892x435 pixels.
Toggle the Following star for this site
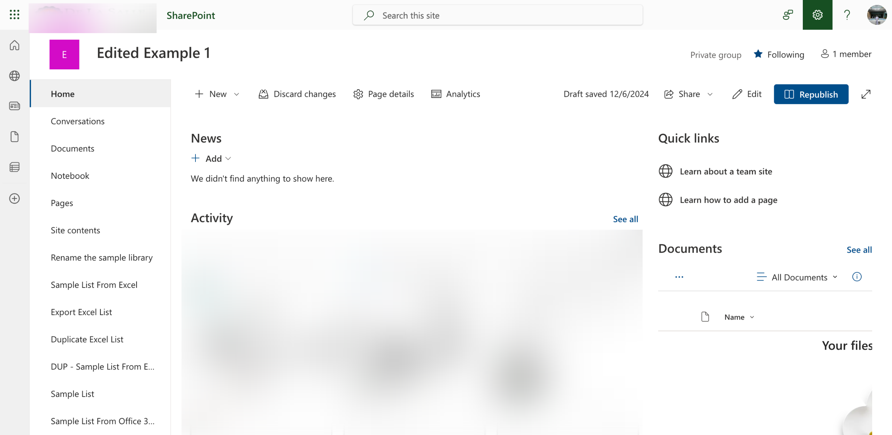(x=758, y=54)
